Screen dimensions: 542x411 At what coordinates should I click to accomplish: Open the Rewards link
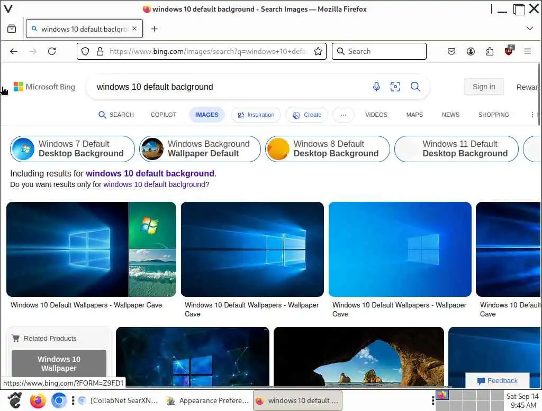pos(527,87)
